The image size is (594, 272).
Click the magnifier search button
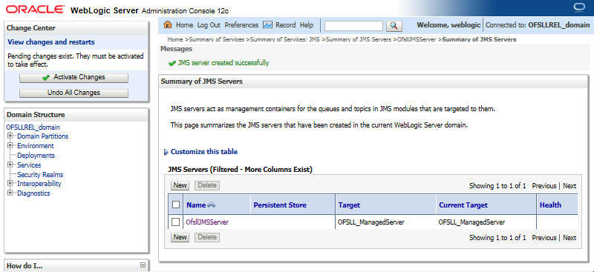click(394, 26)
